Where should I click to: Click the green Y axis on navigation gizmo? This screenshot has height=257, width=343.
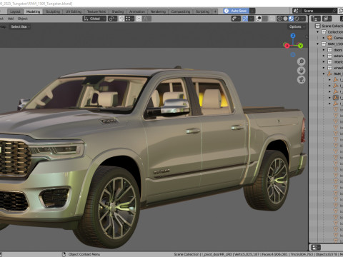(x=300, y=46)
